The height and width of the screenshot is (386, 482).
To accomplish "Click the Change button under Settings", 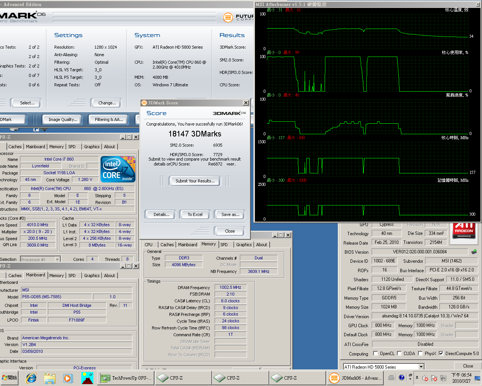I will 107,103.
